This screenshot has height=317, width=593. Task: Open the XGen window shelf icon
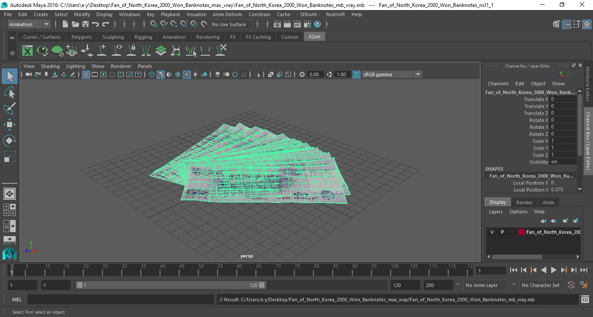click(x=27, y=51)
